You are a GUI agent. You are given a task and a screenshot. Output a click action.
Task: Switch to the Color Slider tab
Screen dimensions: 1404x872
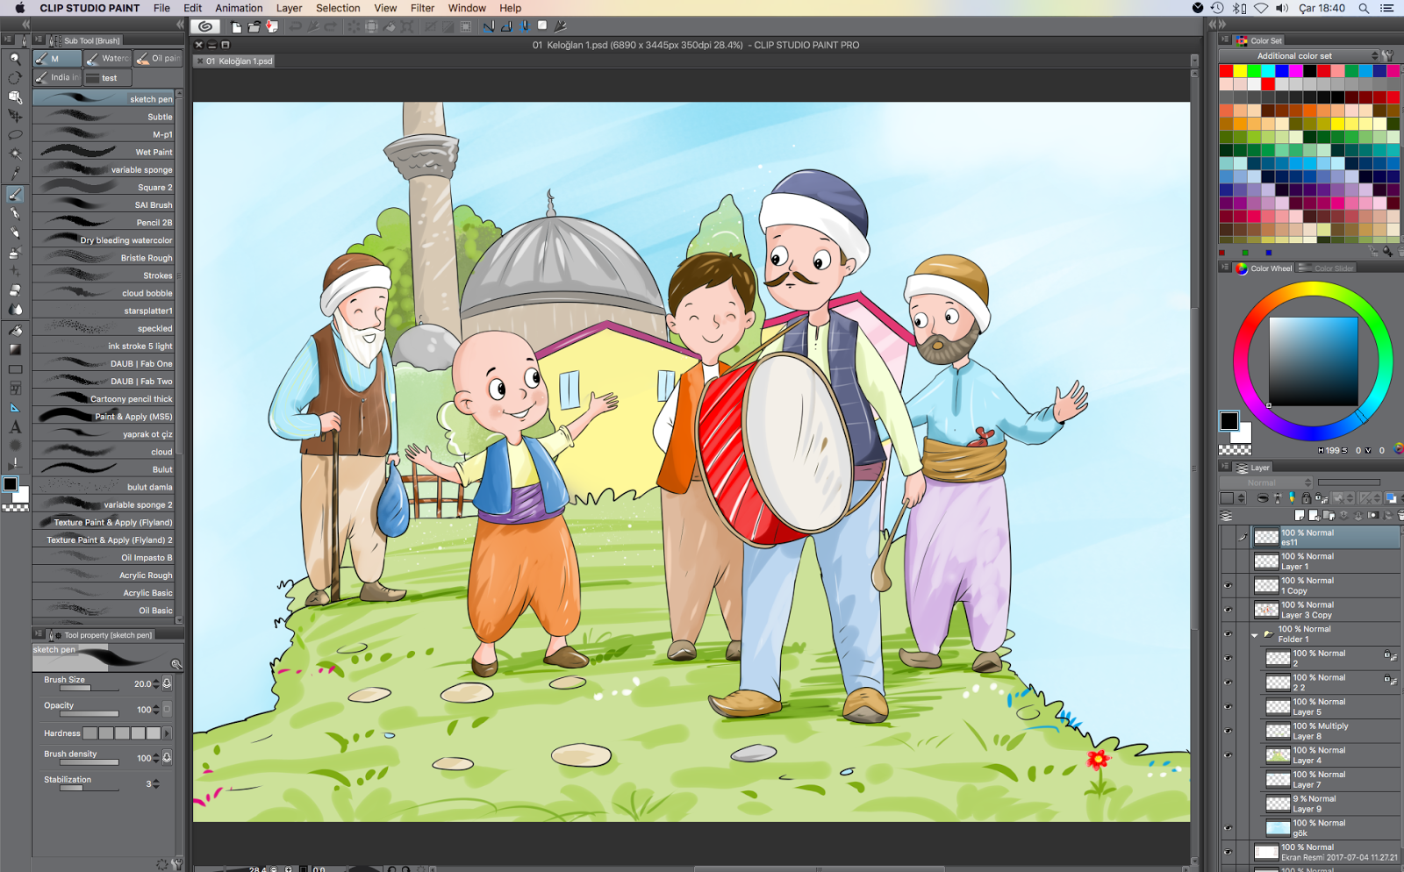pyautogui.click(x=1327, y=268)
